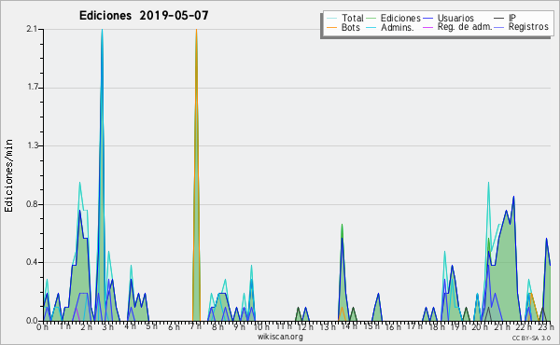The image size is (560, 345).
Task: Select the 'Bots' legend label
Action: click(350, 27)
